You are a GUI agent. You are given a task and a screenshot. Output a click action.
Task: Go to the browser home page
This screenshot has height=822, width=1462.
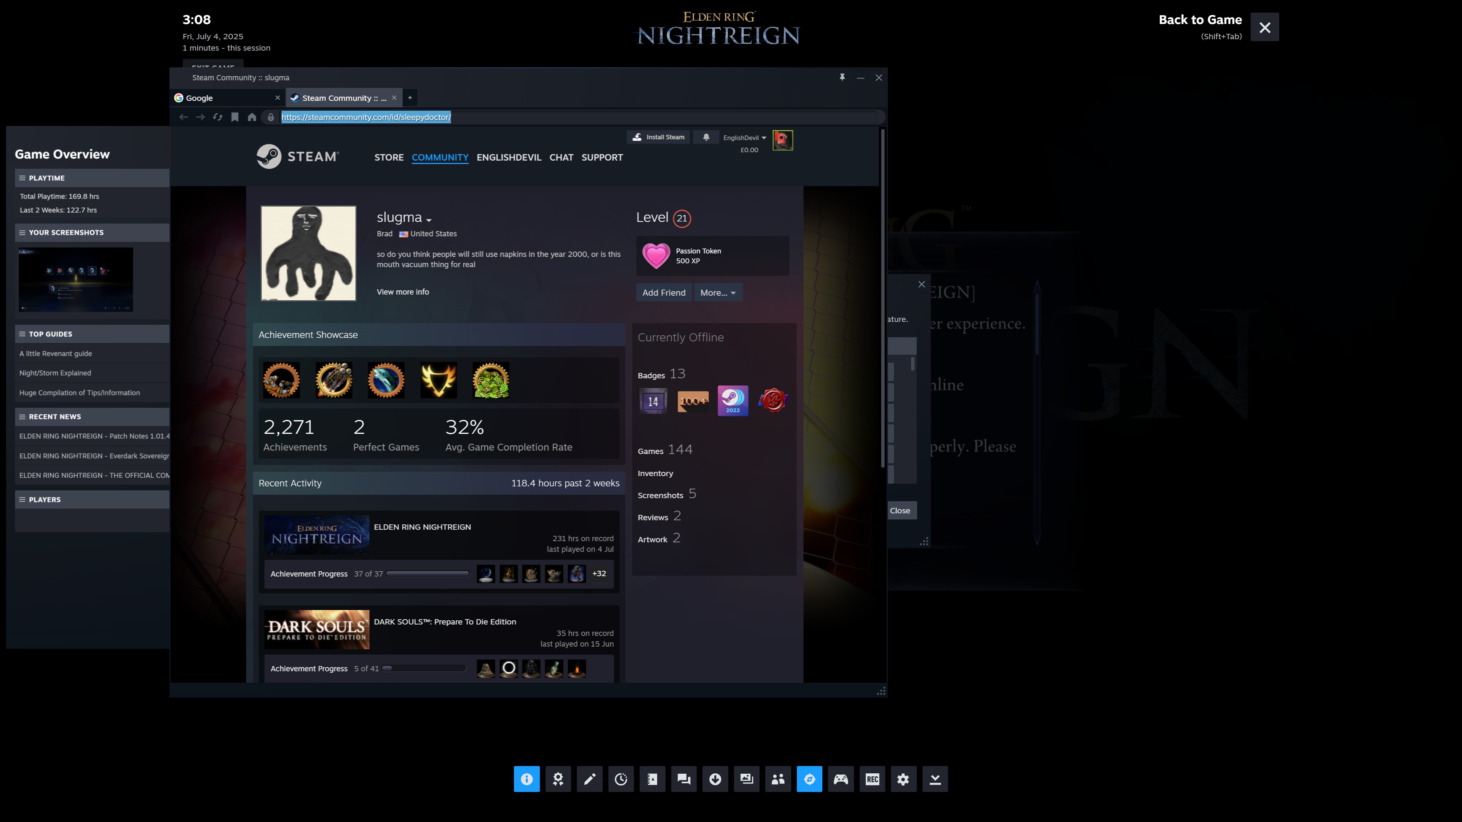pos(252,117)
